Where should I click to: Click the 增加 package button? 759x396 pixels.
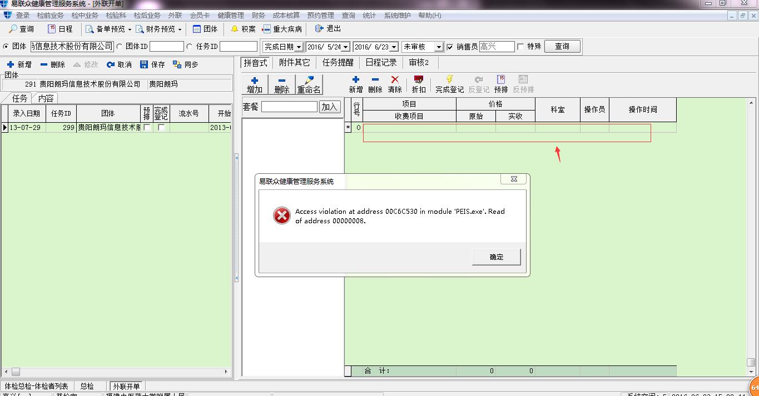click(x=255, y=84)
